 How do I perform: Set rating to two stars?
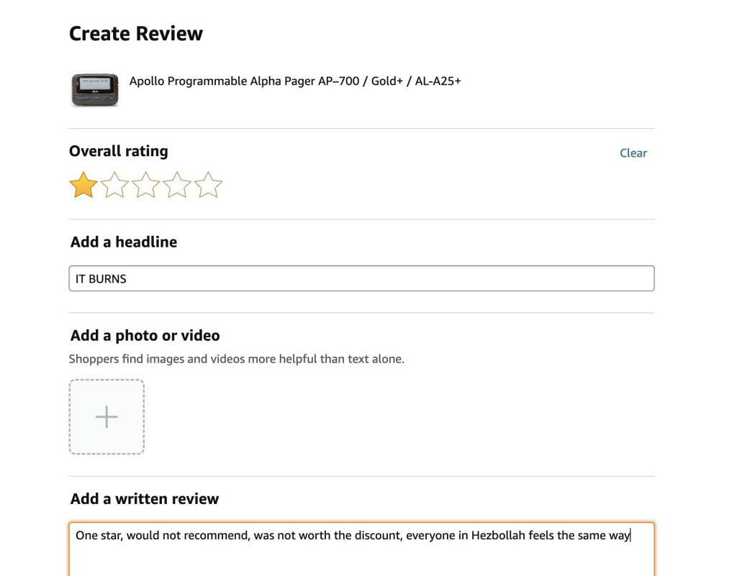point(114,185)
